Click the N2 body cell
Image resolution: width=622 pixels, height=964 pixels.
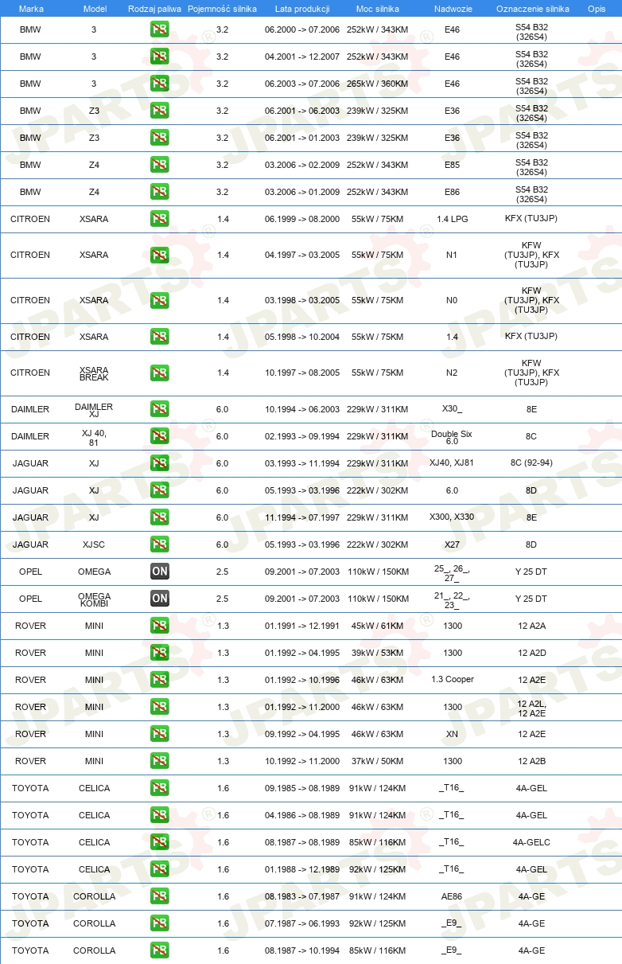point(452,373)
